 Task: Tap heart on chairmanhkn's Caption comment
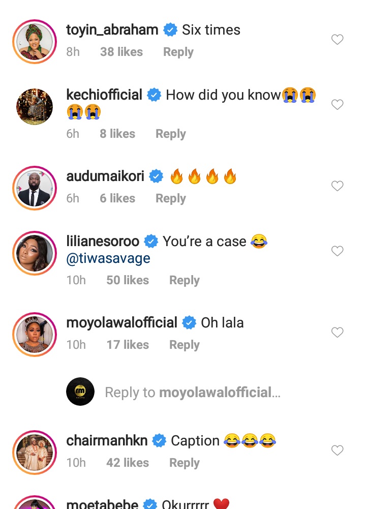tap(338, 451)
